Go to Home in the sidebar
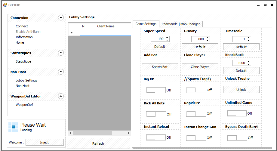Screen dimensions: 277x151 20,42
